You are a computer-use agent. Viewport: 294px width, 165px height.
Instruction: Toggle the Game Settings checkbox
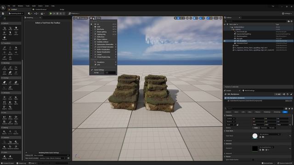(x=92, y=70)
